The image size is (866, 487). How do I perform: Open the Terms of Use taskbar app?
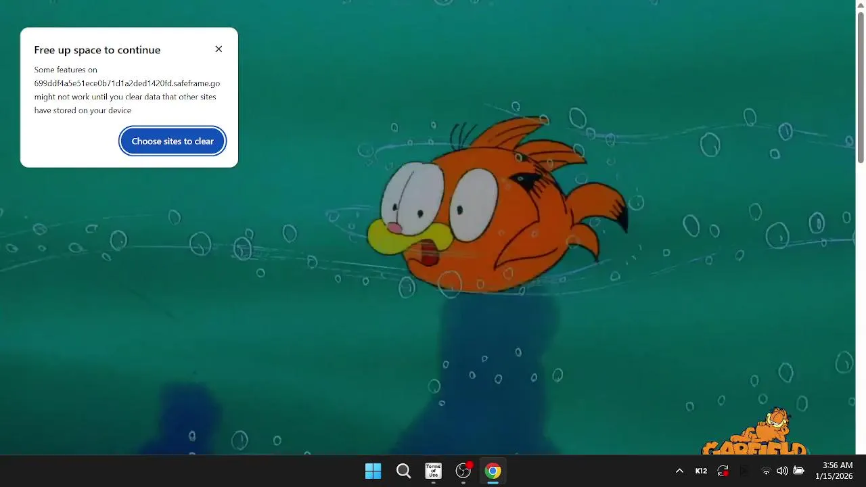point(433,471)
